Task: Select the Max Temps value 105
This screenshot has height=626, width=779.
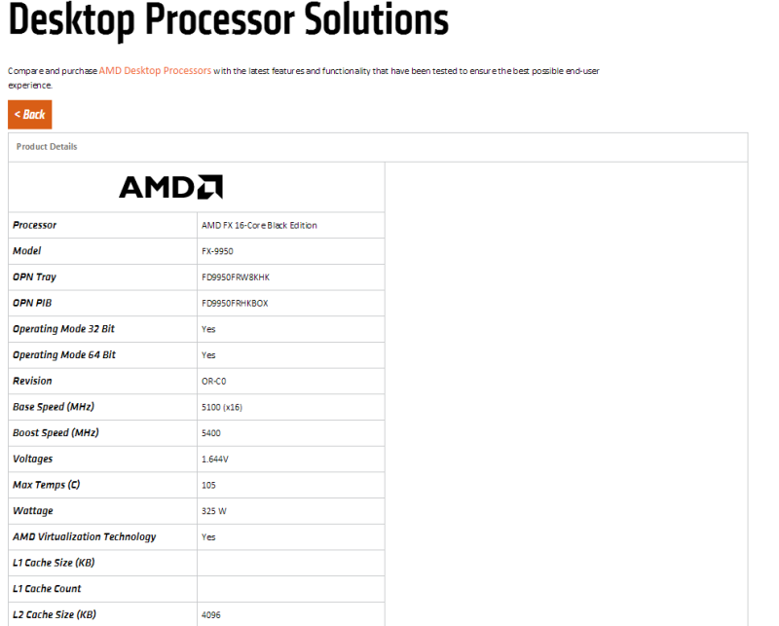Action: click(208, 485)
